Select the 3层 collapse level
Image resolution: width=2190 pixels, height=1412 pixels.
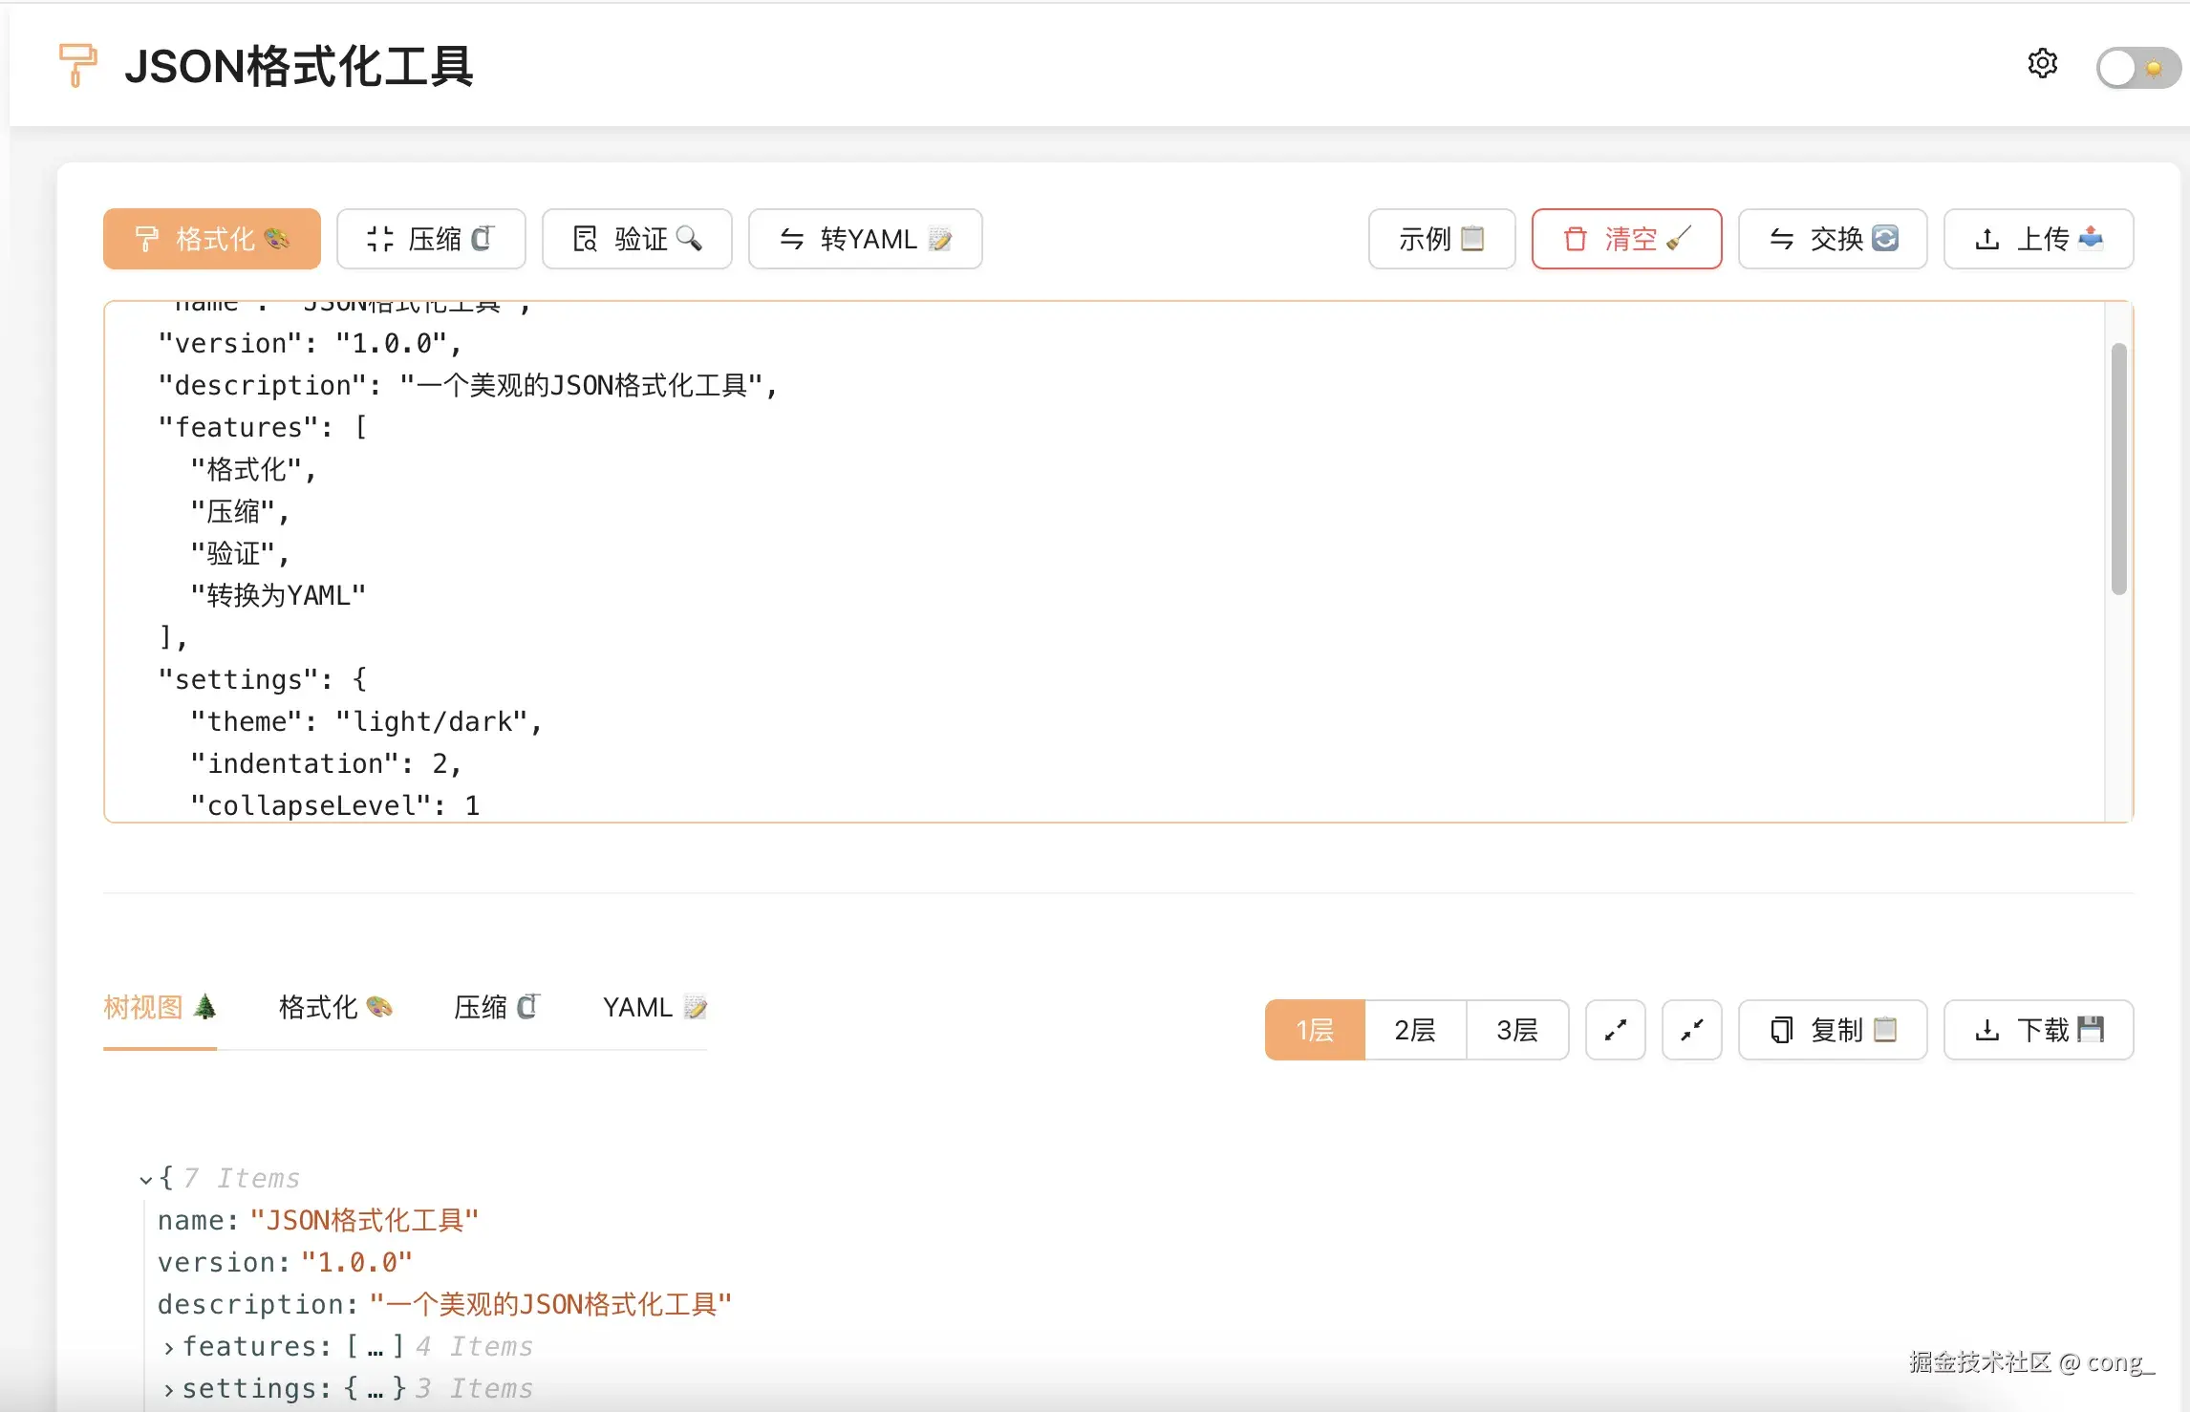click(x=1516, y=1030)
